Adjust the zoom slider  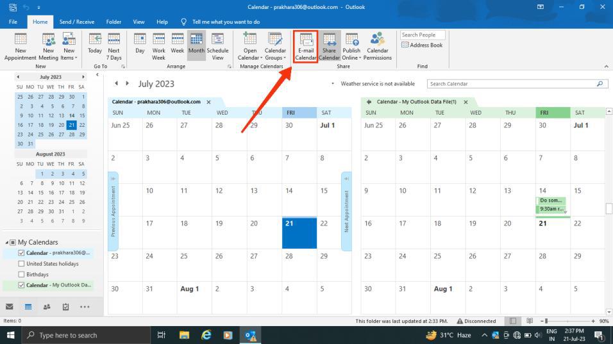(x=546, y=321)
